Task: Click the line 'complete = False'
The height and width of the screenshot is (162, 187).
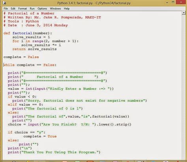Action: point(21,57)
